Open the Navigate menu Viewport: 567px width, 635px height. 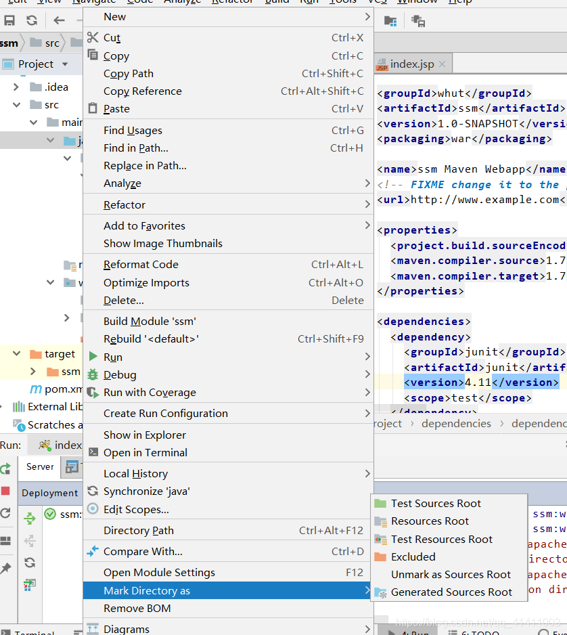pyautogui.click(x=94, y=2)
